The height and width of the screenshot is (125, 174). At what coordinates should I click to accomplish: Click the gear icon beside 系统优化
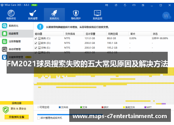tap(5, 26)
